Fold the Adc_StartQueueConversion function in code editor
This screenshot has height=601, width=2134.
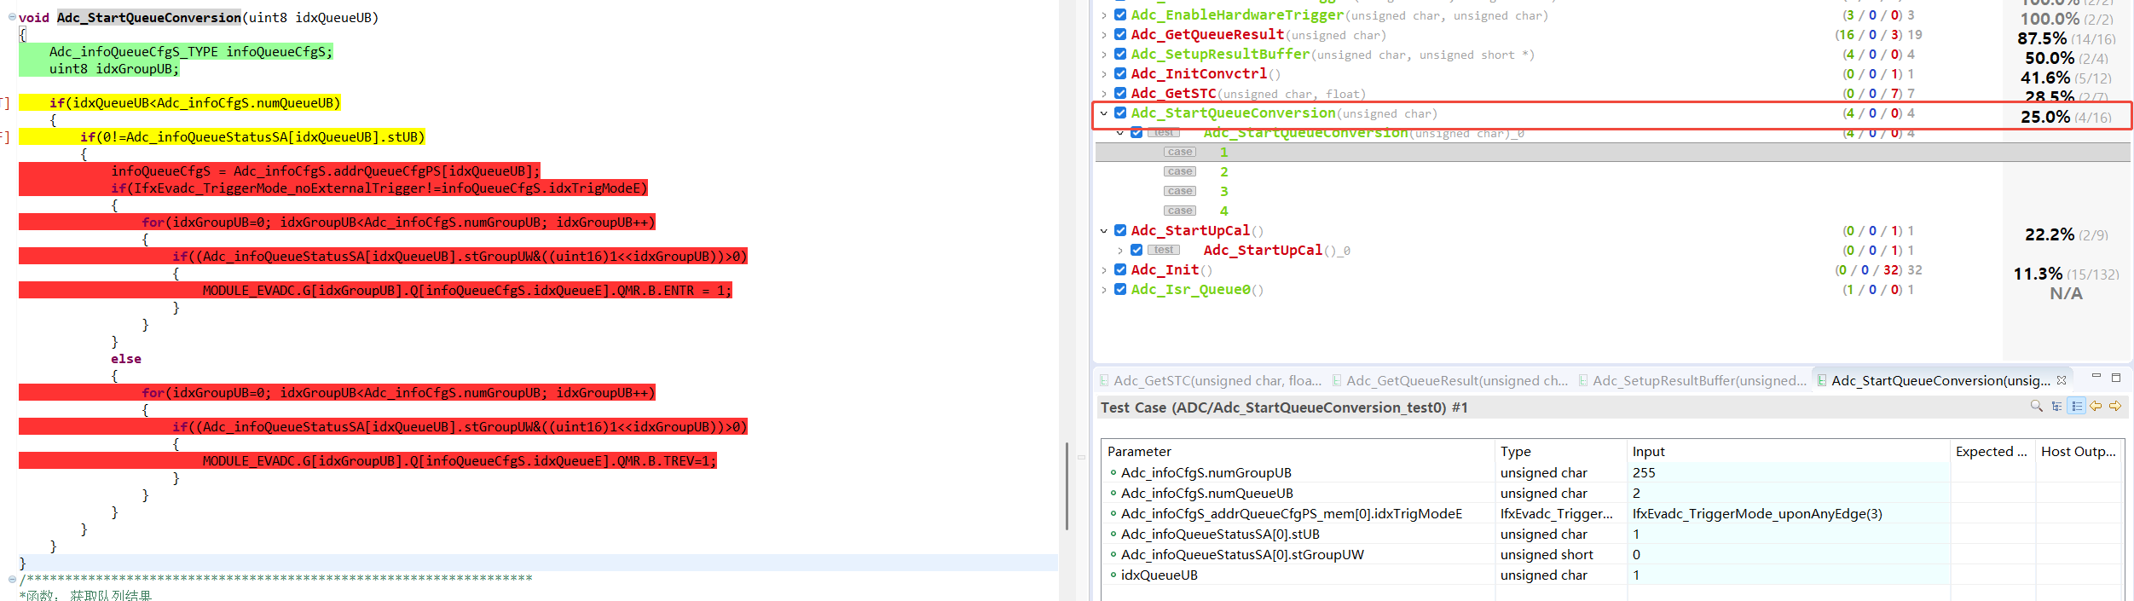[x=12, y=17]
